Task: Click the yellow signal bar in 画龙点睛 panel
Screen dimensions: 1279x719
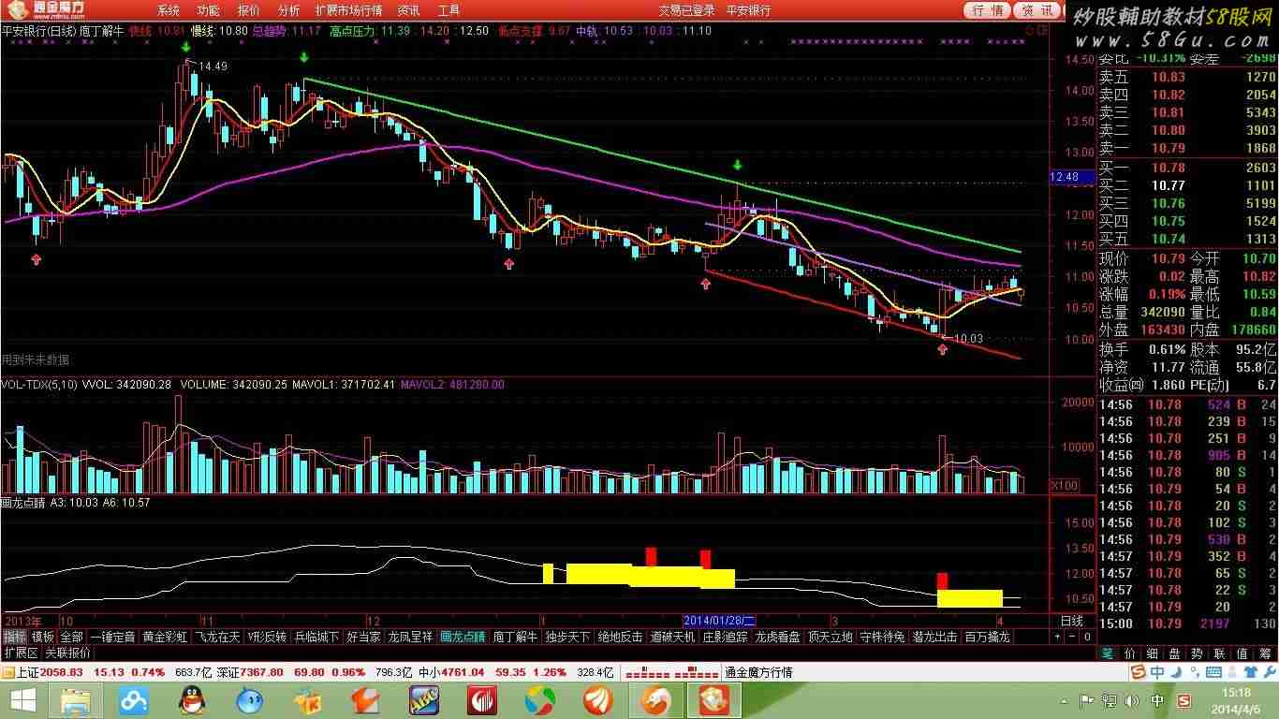Action: [x=599, y=573]
